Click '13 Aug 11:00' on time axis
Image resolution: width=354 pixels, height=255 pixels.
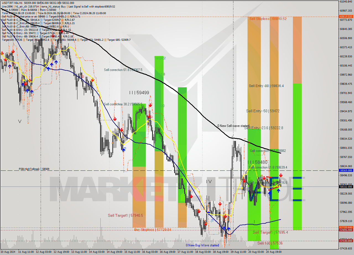click(x=79, y=253)
